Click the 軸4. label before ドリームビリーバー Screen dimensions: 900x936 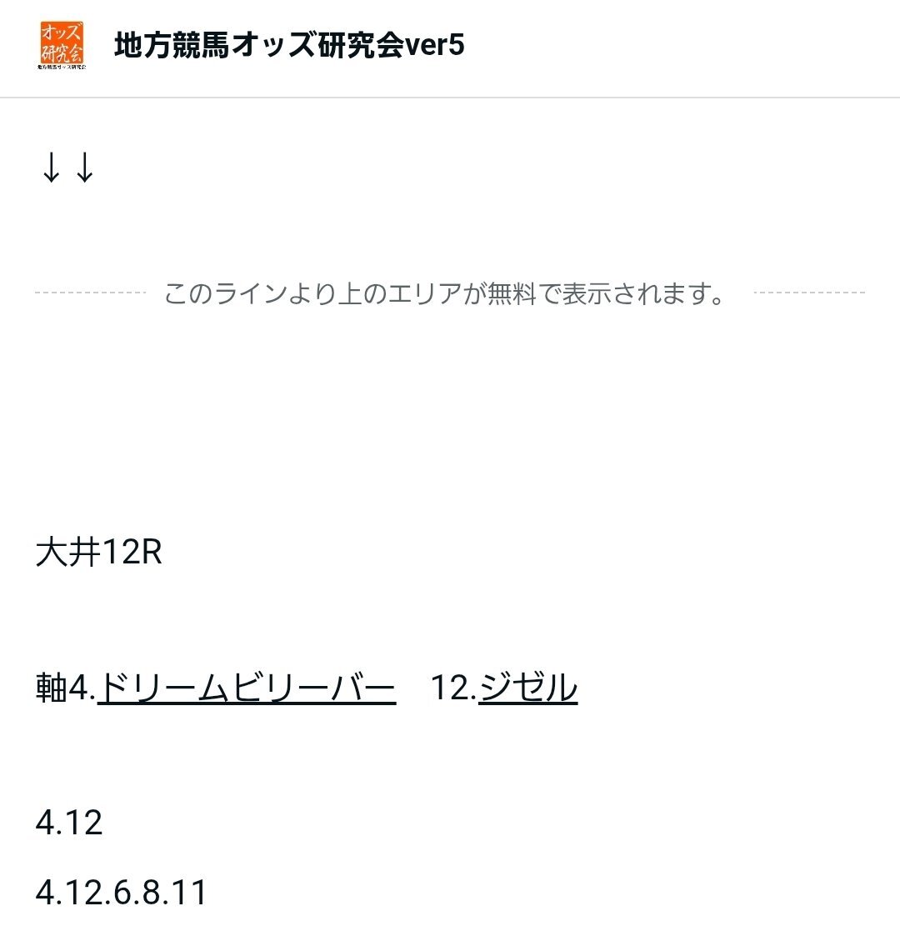tap(66, 688)
